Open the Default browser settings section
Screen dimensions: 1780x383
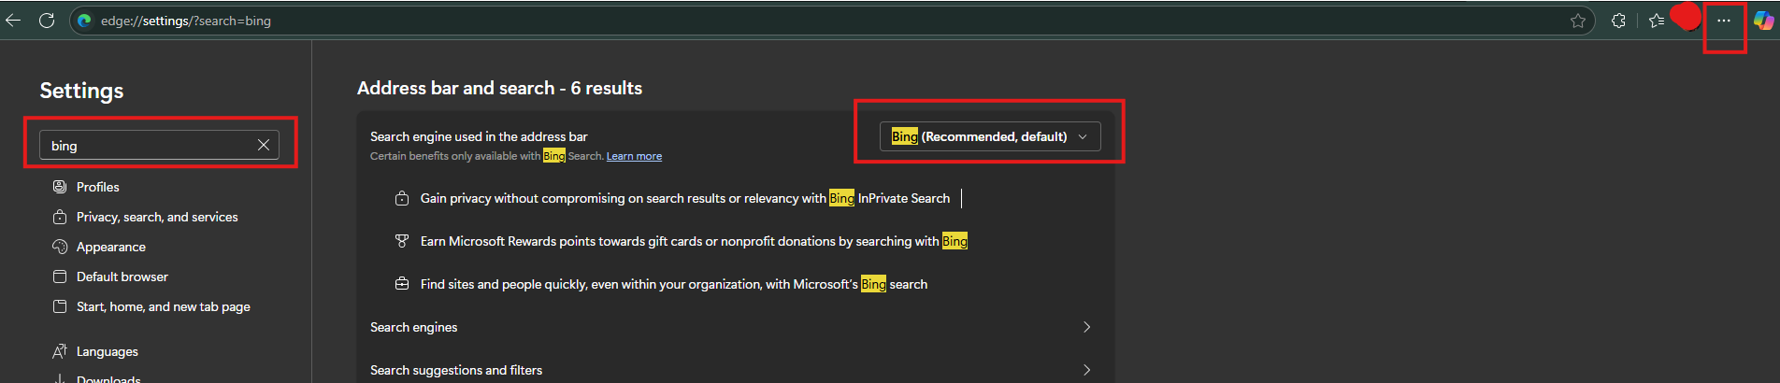point(122,277)
